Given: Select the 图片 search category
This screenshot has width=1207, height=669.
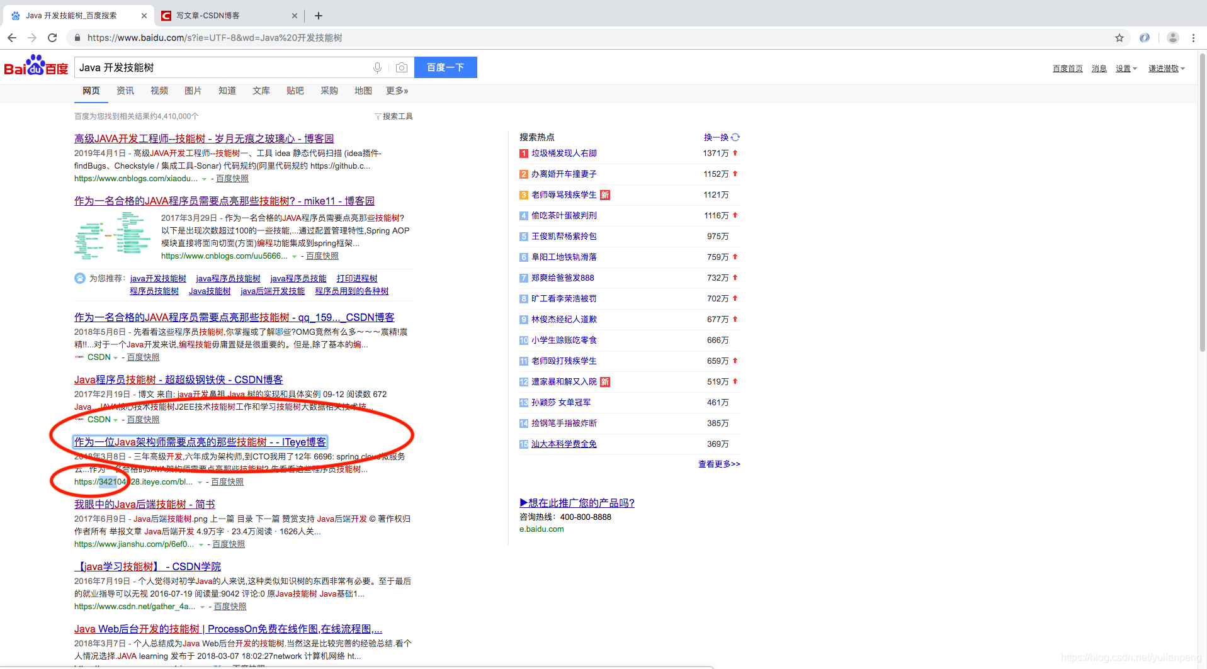Looking at the screenshot, I should point(193,91).
